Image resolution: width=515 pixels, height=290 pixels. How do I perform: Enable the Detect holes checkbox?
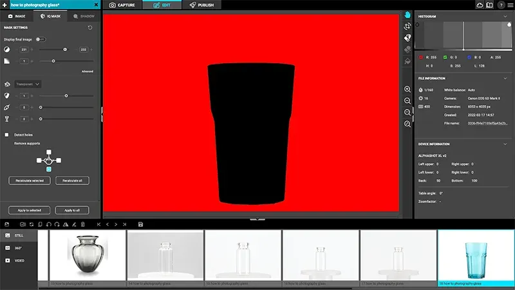point(7,135)
